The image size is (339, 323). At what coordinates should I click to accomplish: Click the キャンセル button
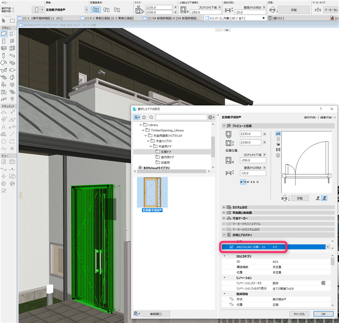click(x=299, y=314)
